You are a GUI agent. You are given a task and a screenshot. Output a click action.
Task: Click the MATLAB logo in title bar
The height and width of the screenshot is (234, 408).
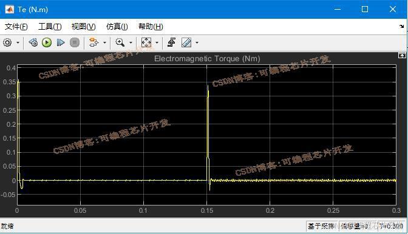point(10,10)
